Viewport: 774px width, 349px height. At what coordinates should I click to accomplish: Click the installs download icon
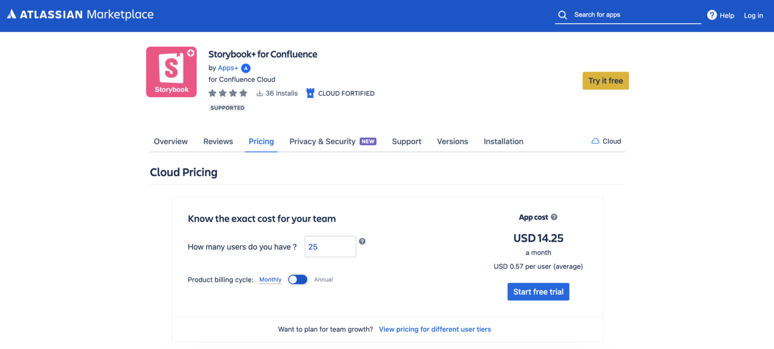260,93
